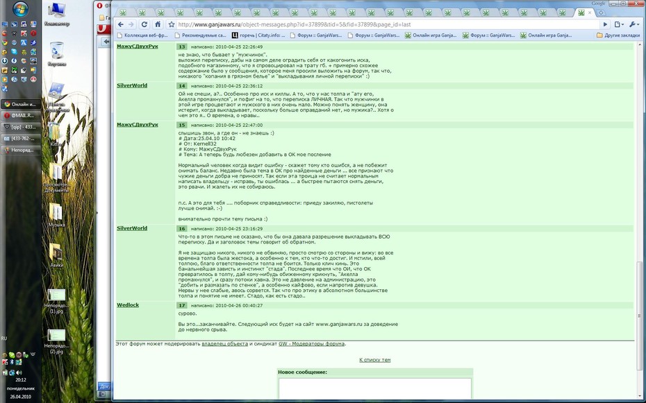The height and width of the screenshot is (403, 646).
Task: Open the 'Коллекция веб-фр...' bookmark
Action: [142, 35]
